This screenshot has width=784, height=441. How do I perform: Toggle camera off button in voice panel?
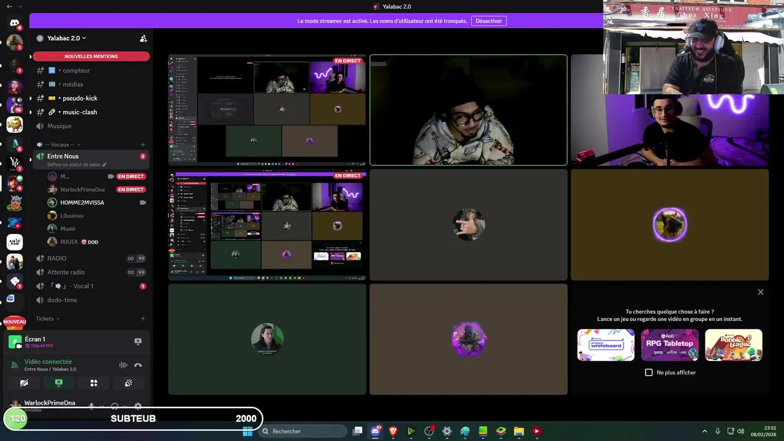24,383
